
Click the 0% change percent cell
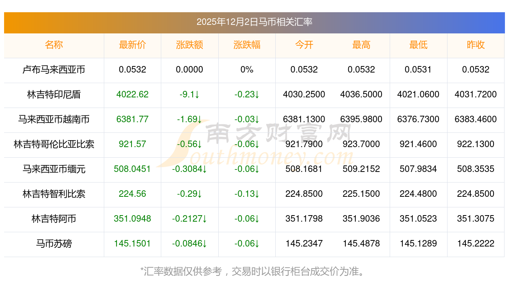point(247,70)
